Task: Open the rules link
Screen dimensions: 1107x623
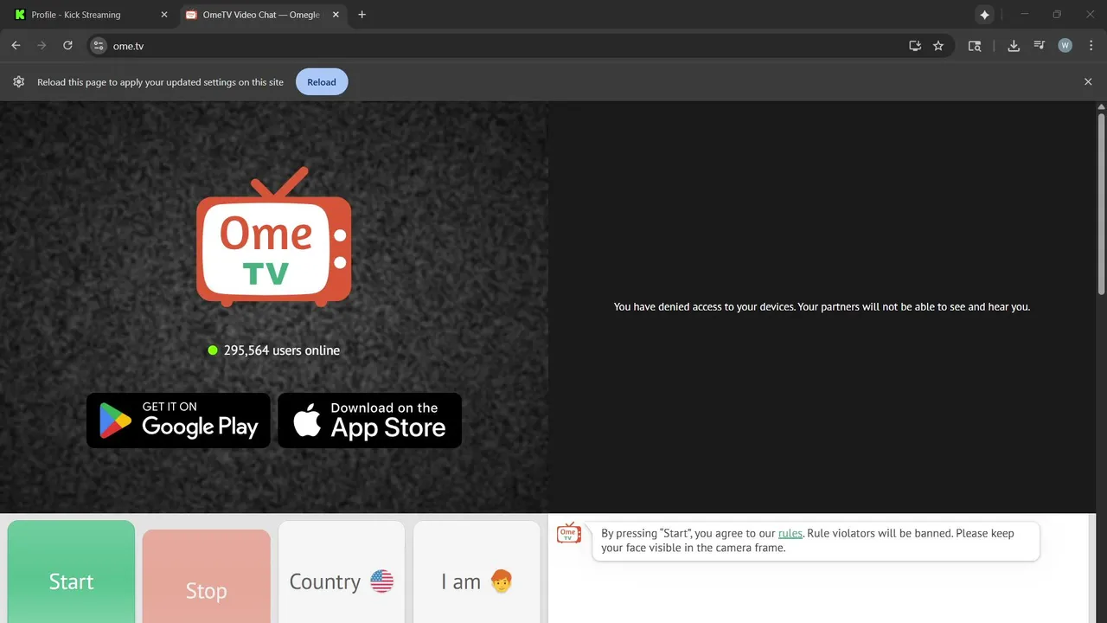Action: point(790,533)
